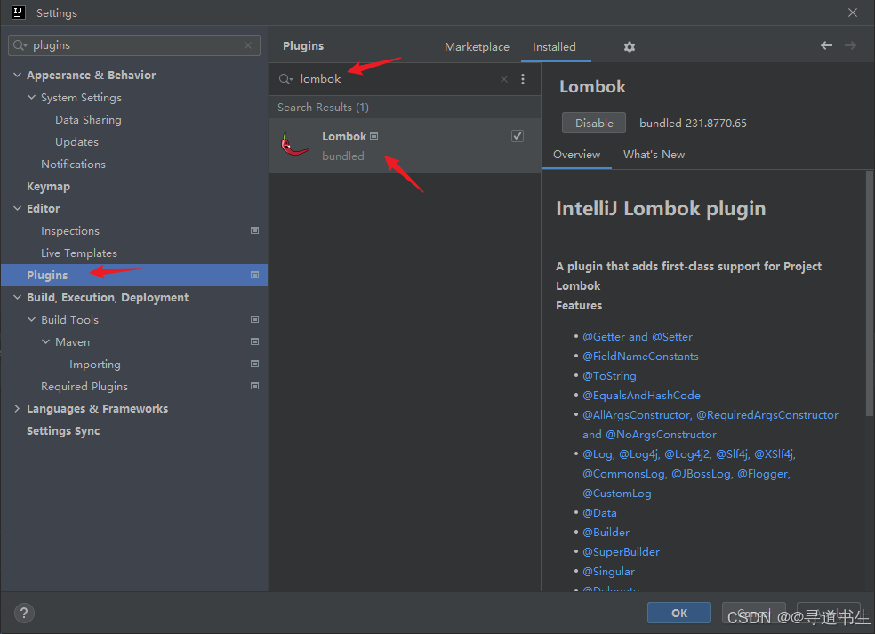Clear the settings search field

point(248,45)
